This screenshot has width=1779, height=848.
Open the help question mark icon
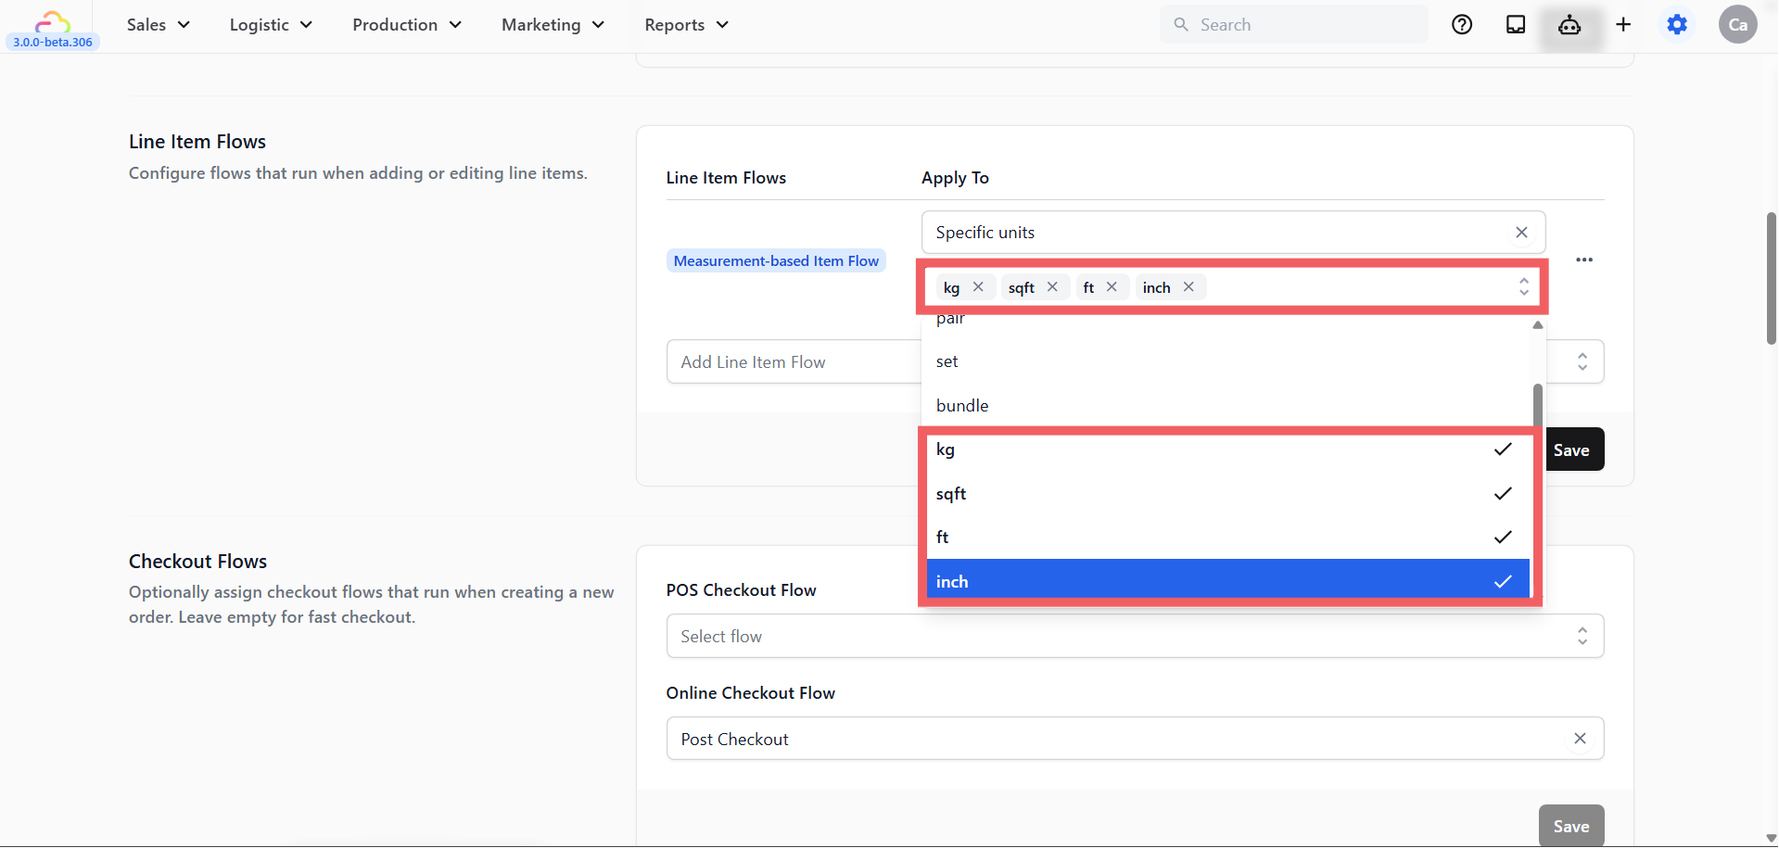pyautogui.click(x=1462, y=25)
